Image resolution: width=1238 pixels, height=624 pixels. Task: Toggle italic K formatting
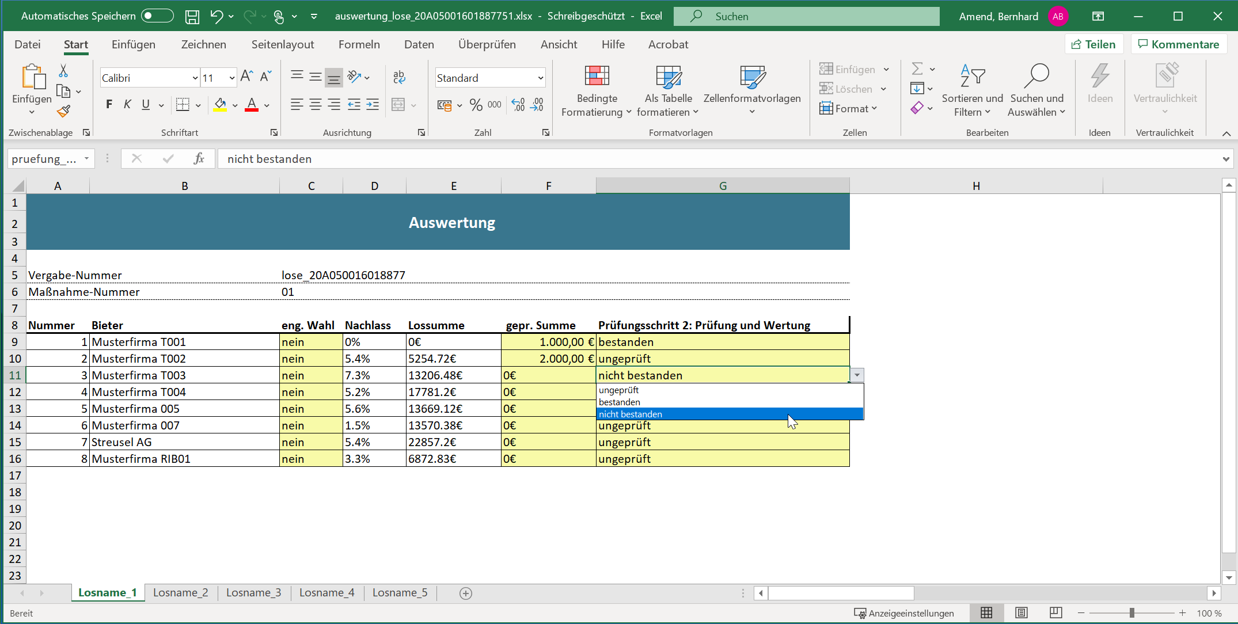(127, 105)
